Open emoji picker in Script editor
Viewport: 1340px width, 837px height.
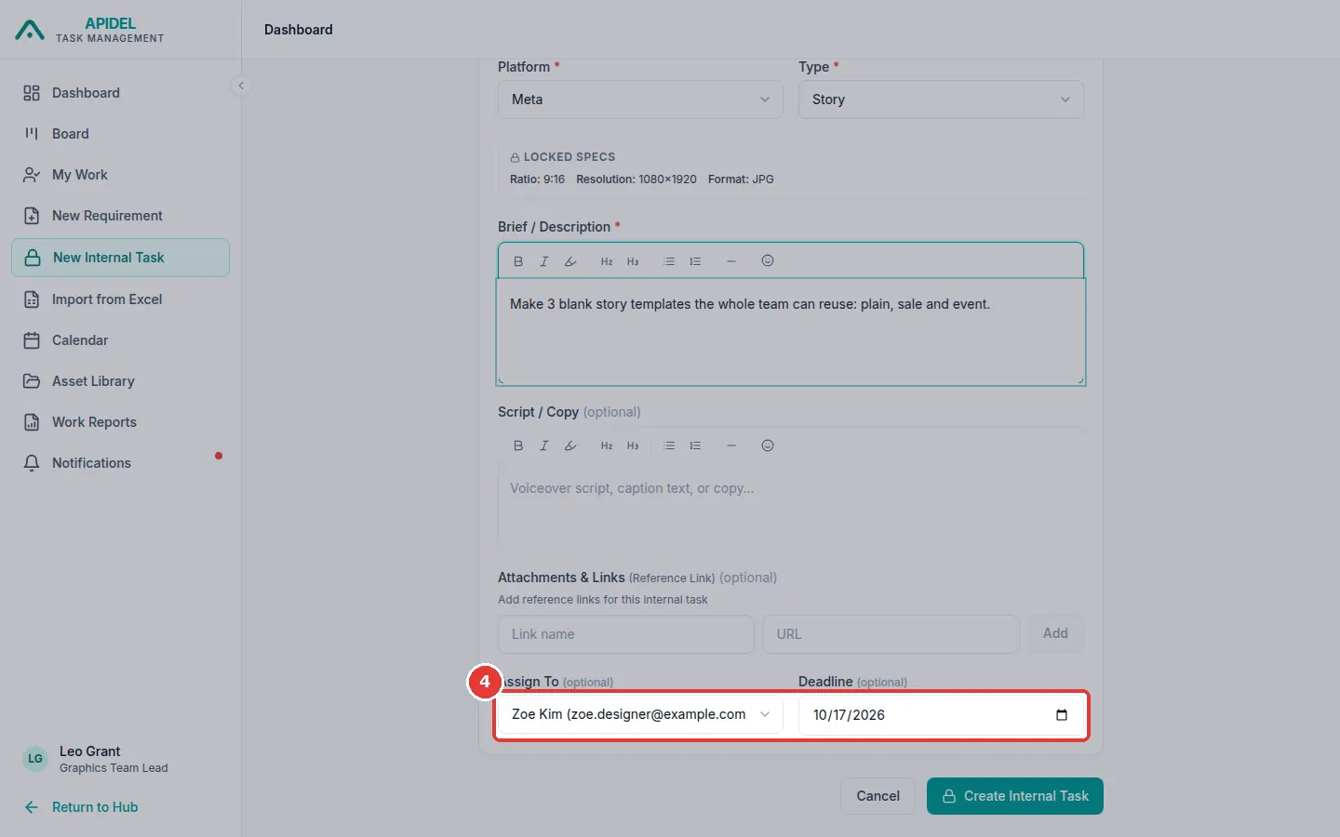[x=768, y=446]
